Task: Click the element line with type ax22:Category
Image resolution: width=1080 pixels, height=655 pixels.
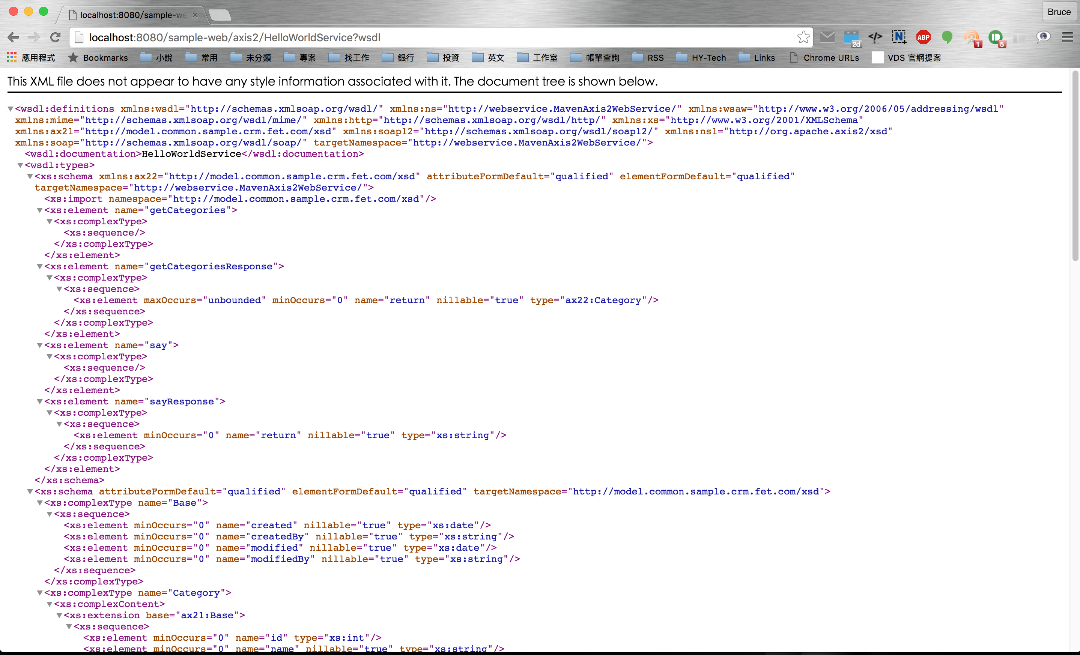Action: click(366, 300)
